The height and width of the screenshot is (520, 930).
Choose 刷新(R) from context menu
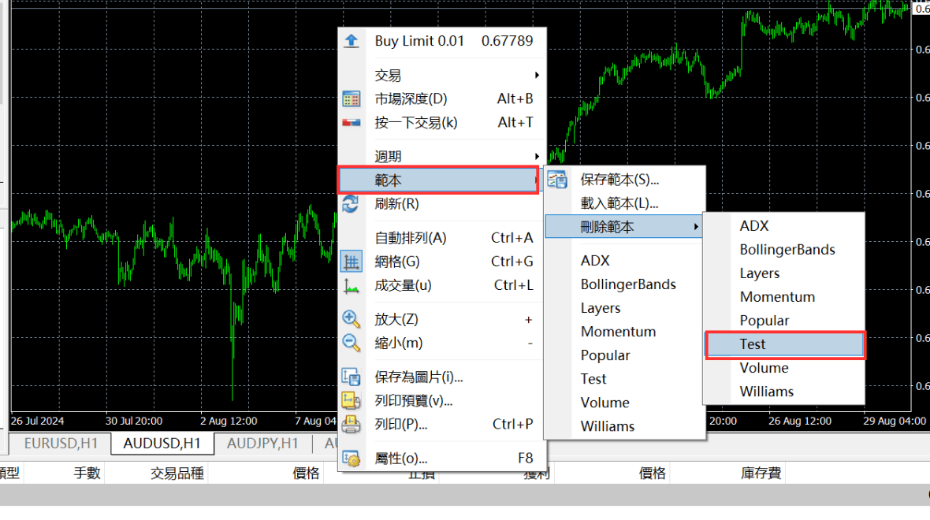coord(442,204)
